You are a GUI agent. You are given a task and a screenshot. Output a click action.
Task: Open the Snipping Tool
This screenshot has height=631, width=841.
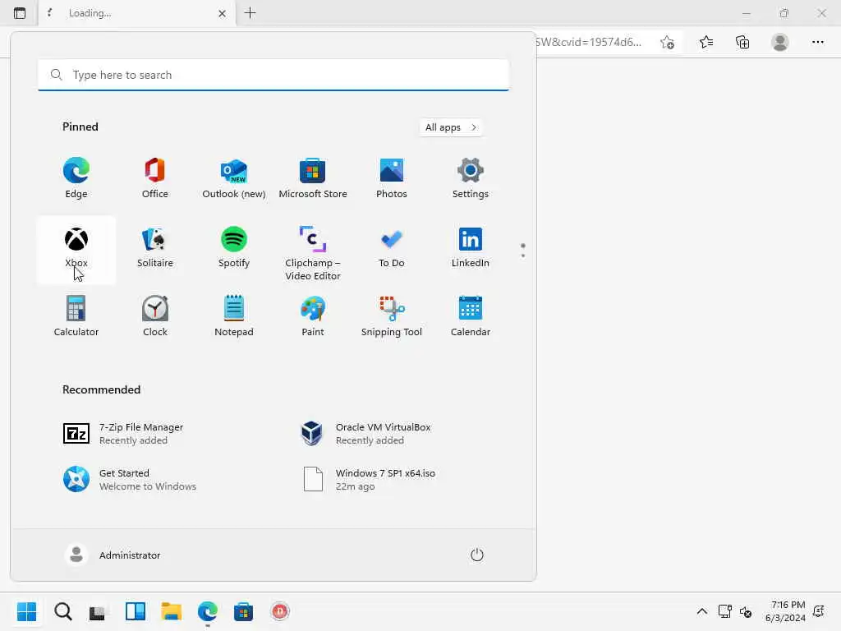click(x=392, y=316)
